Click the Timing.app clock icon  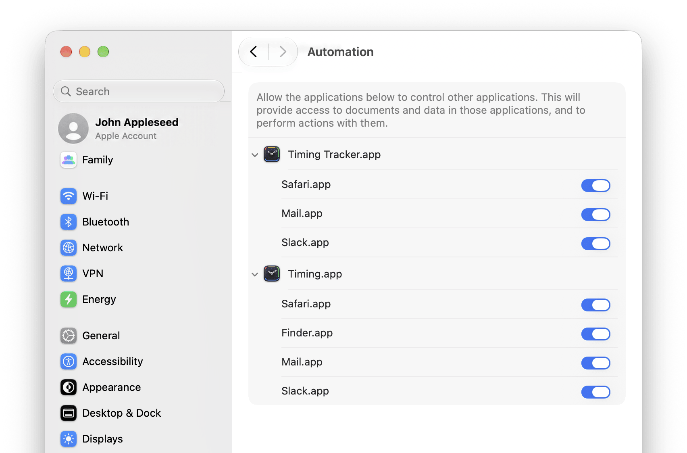(x=272, y=273)
